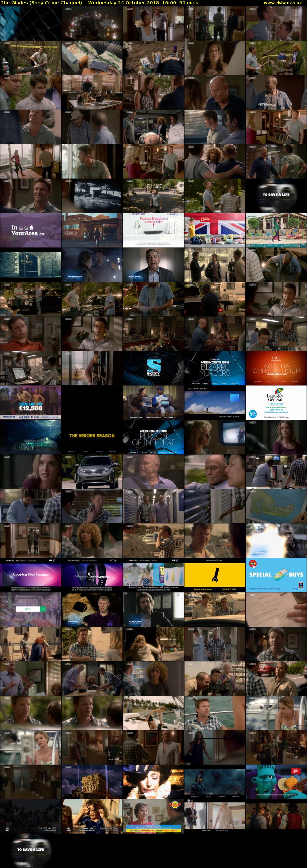Click the silver car front-view thumbnail
Viewport: 307px width, 868px height.
point(92,472)
